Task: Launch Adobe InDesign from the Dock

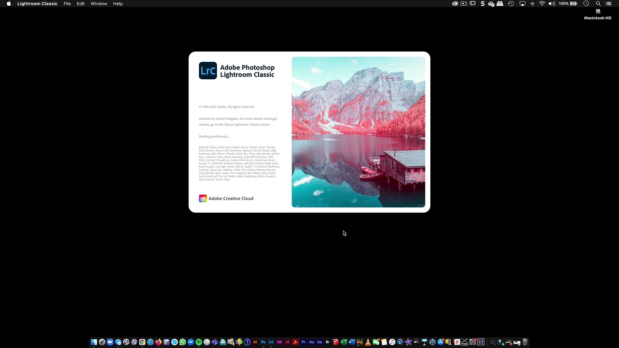Action: tap(287, 342)
